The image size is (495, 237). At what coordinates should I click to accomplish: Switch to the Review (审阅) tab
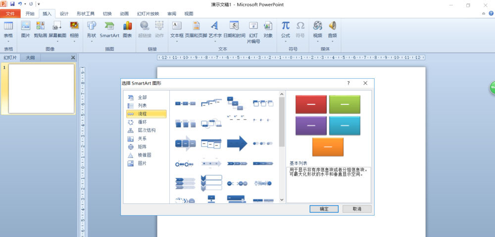[x=172, y=13]
